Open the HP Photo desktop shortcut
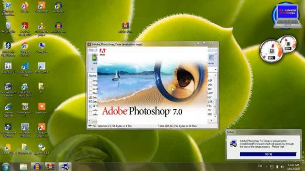This screenshot has width=305, height=171. click(25, 130)
